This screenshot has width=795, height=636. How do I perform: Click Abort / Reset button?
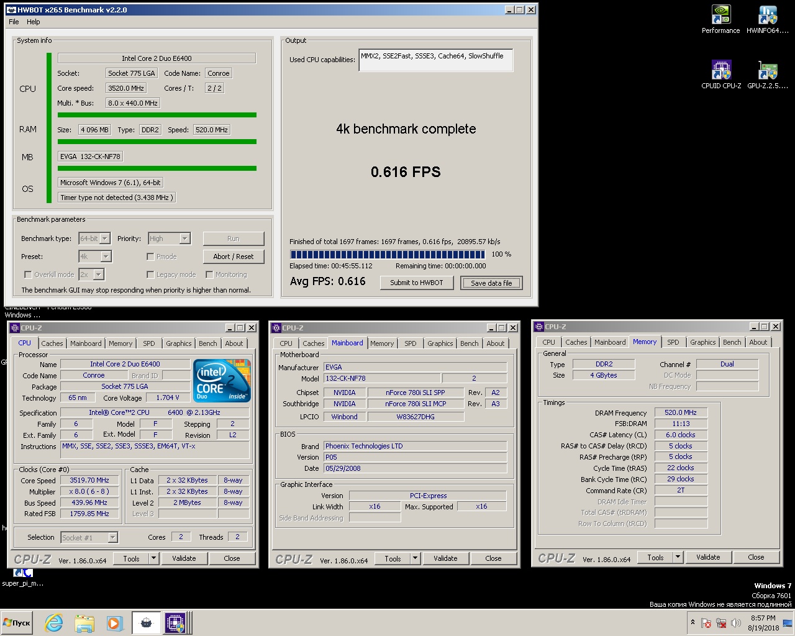(x=234, y=257)
